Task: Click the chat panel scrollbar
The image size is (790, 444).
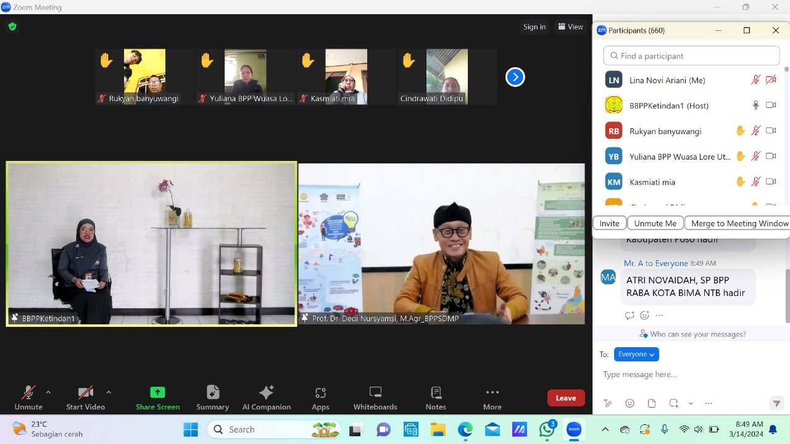Action: [x=786, y=295]
